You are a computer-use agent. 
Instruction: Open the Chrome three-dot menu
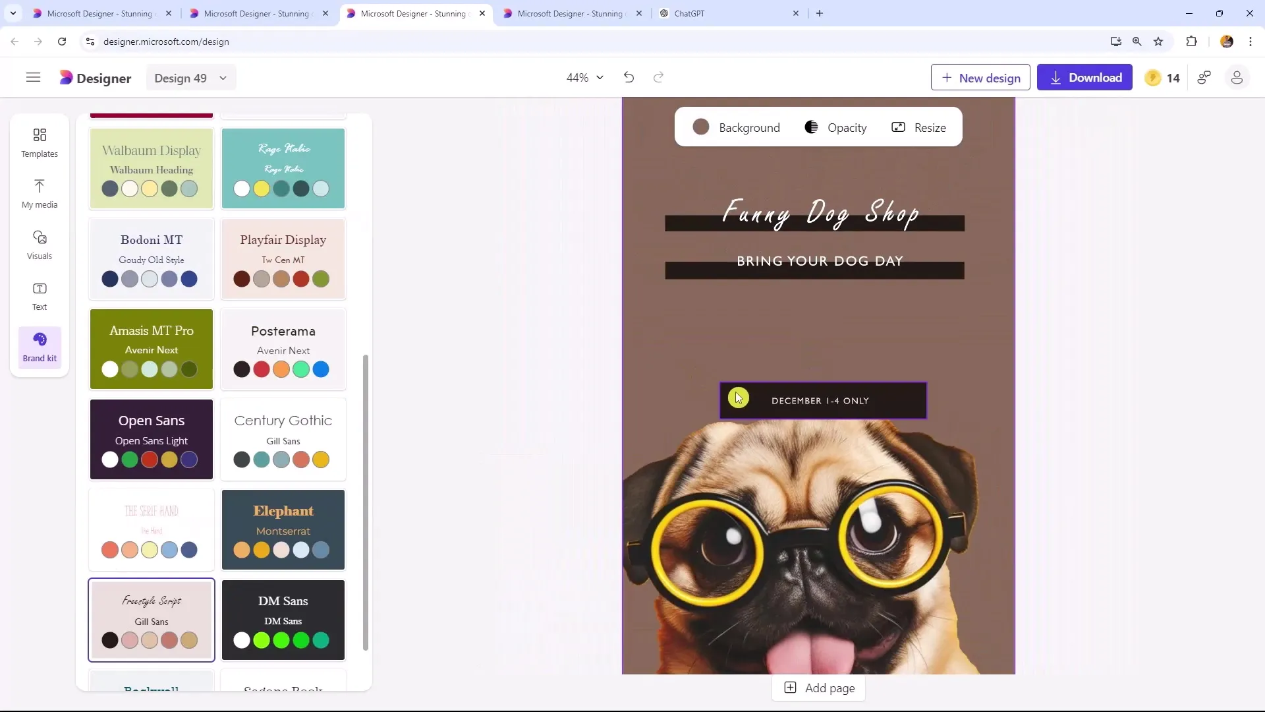[1251, 42]
